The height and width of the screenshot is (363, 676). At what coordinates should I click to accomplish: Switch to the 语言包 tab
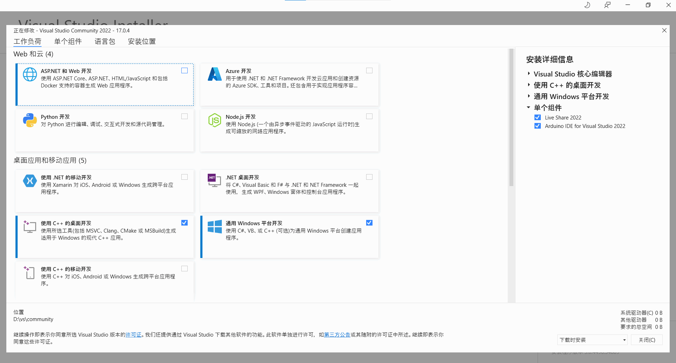click(105, 41)
